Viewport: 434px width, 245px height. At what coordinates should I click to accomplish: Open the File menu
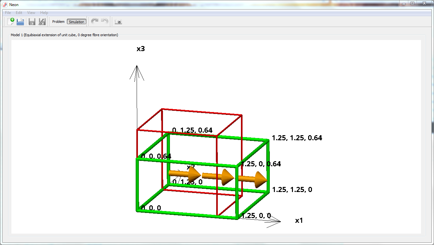pyautogui.click(x=8, y=13)
